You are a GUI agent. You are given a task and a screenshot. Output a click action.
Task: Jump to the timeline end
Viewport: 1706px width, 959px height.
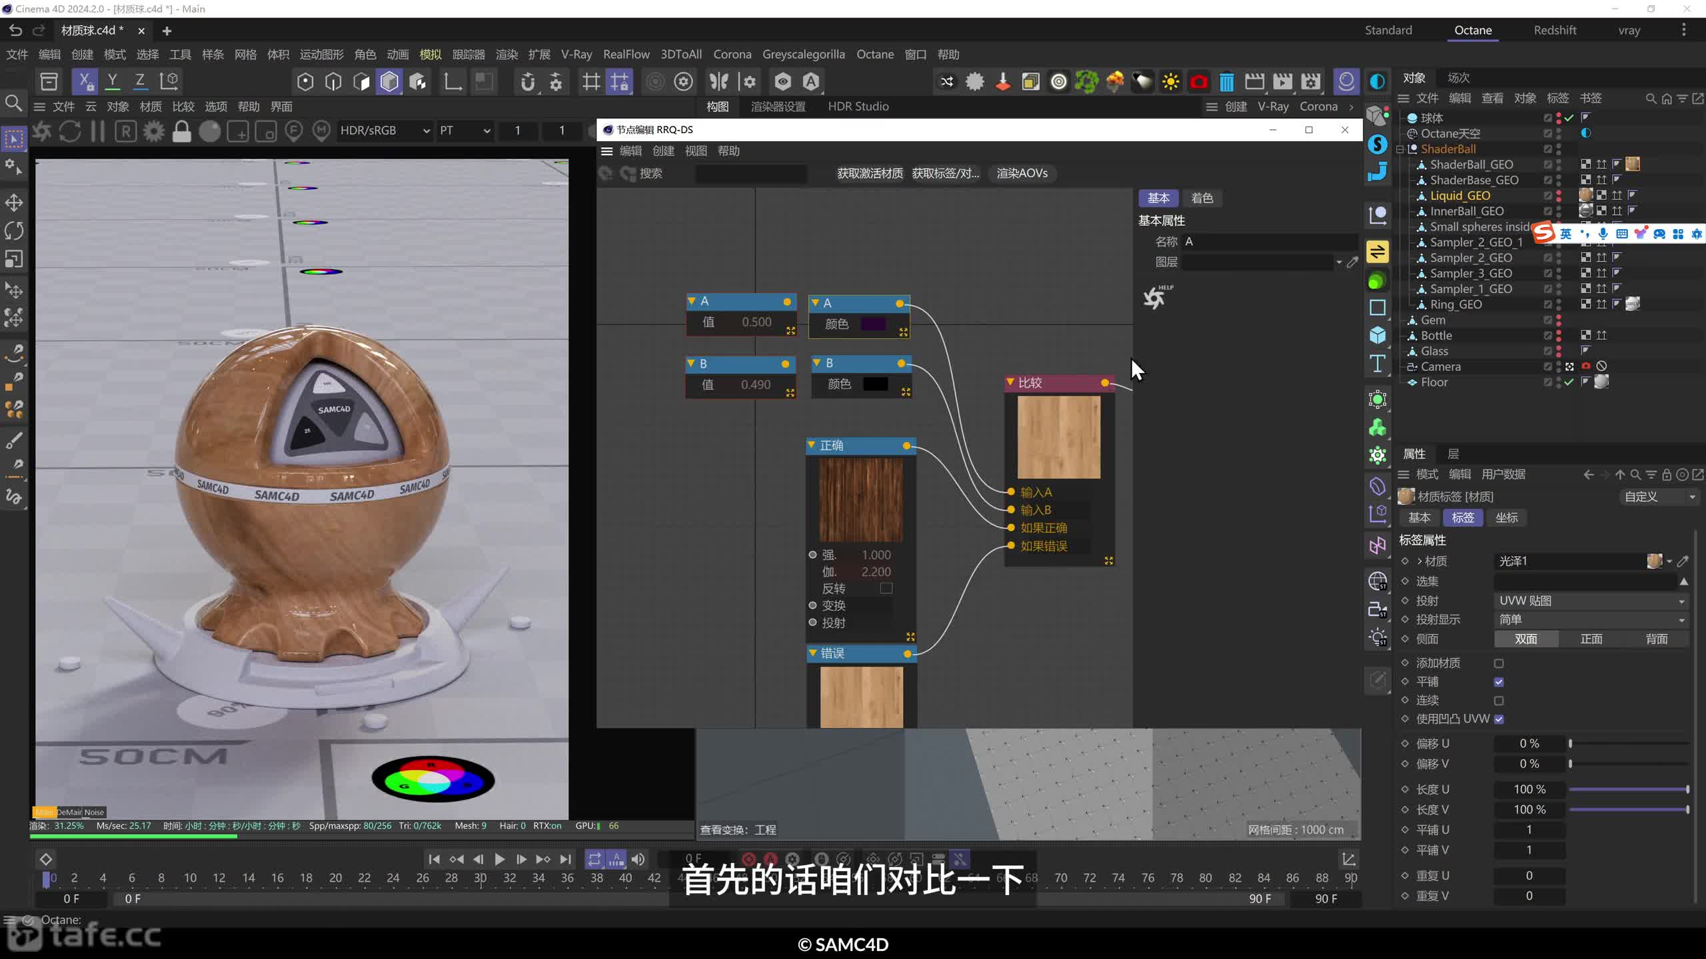click(x=566, y=859)
